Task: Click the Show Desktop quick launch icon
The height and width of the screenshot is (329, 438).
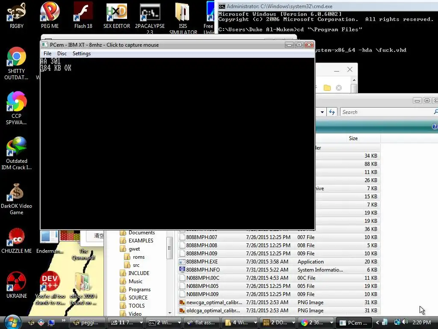Action: click(x=51, y=323)
